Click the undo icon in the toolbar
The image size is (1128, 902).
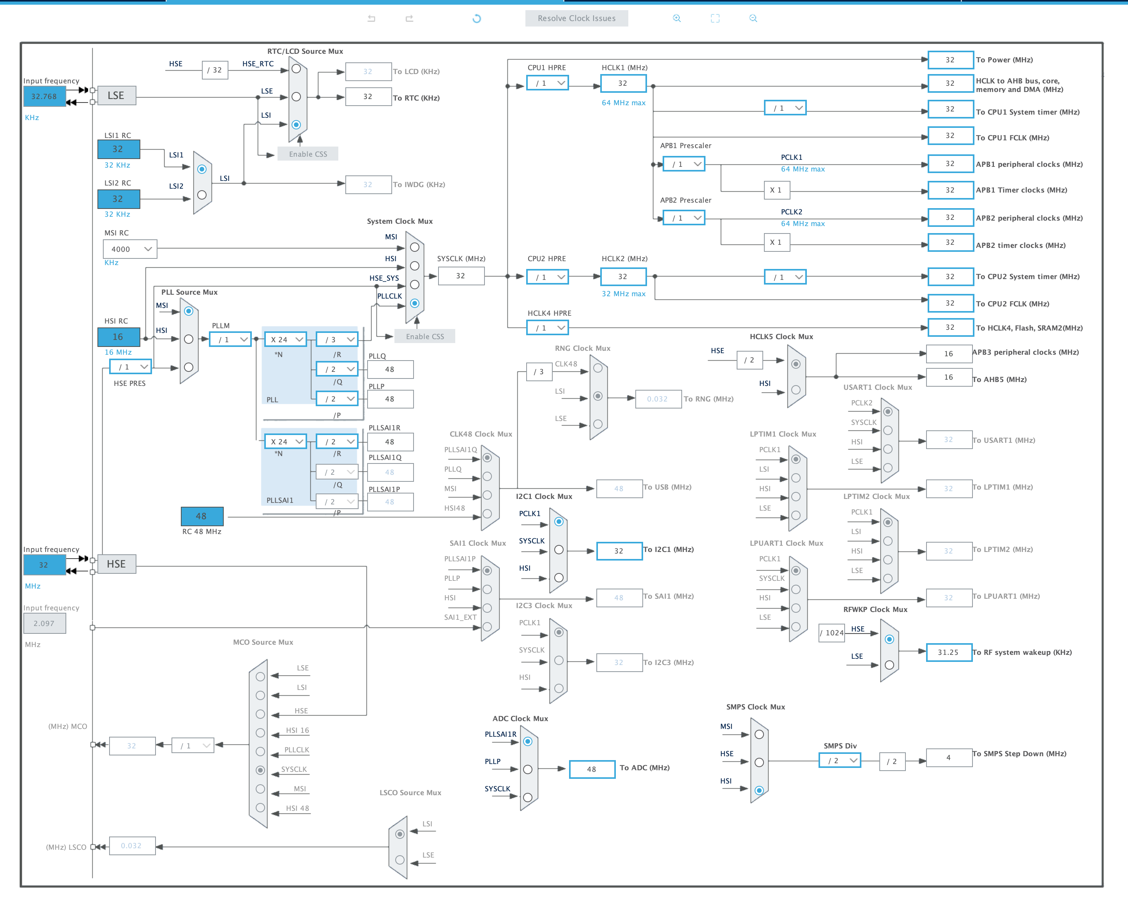[x=371, y=18]
